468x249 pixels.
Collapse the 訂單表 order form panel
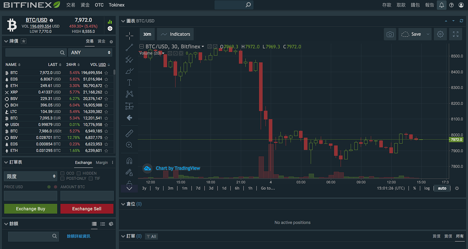[x=6, y=162]
